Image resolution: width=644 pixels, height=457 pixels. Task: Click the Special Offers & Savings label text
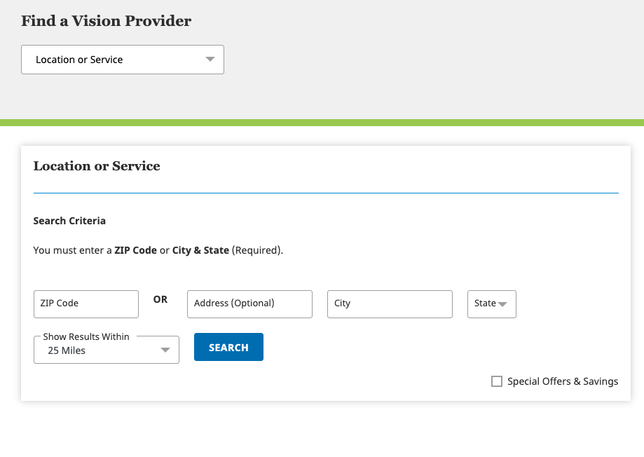pyautogui.click(x=563, y=381)
